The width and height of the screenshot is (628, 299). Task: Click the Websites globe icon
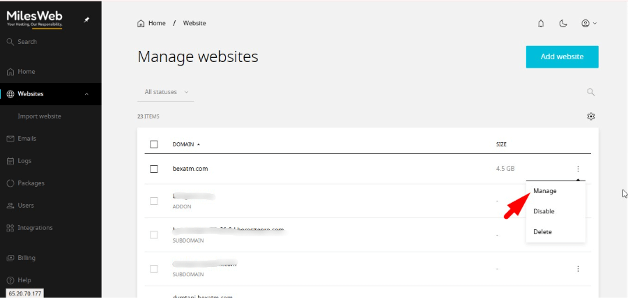[10, 94]
